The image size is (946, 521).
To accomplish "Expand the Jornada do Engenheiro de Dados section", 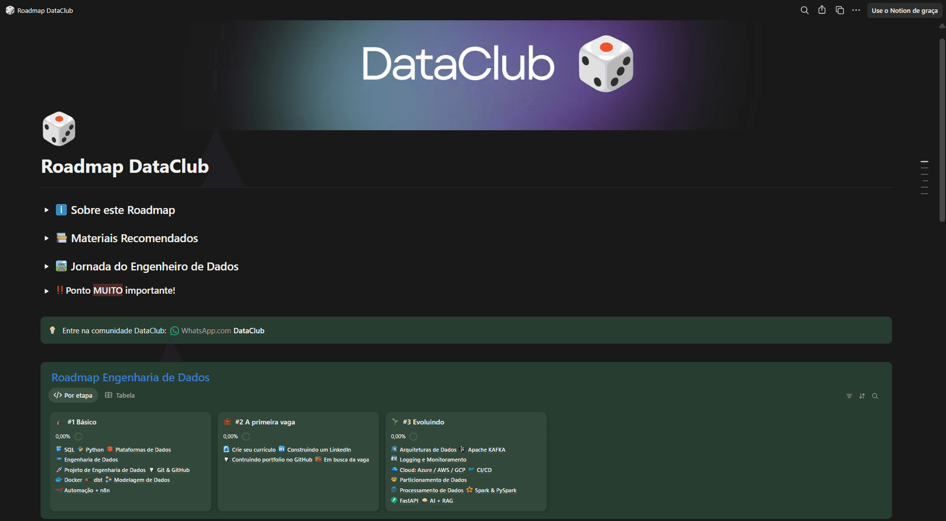I will (x=46, y=266).
